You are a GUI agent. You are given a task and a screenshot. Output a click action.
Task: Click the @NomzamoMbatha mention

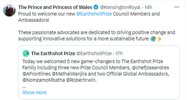pos(44,80)
